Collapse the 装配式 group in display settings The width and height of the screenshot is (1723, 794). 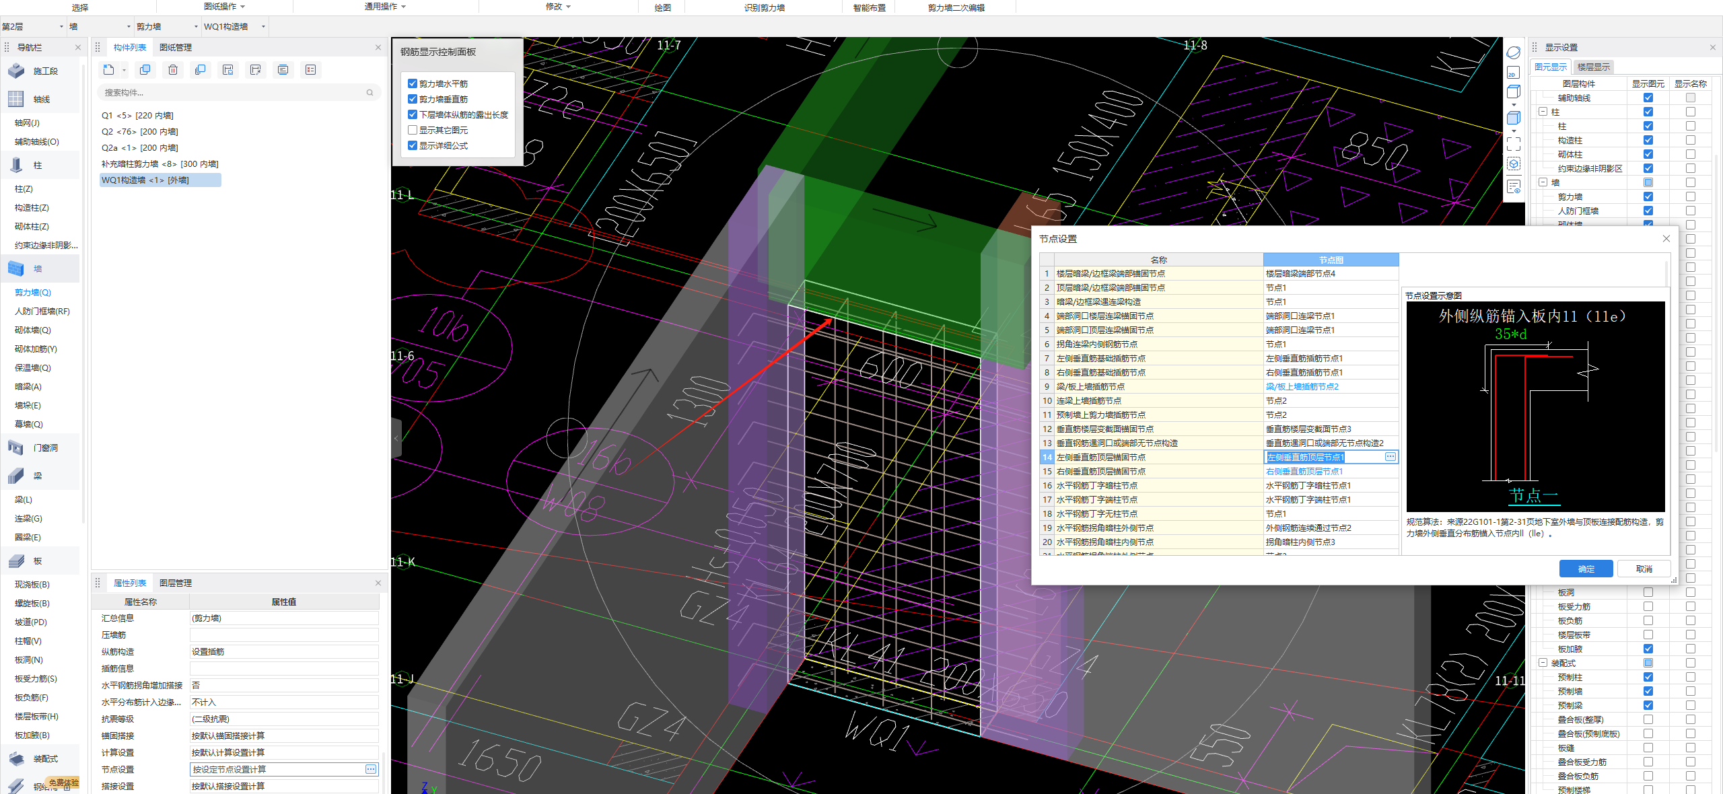point(1543,663)
